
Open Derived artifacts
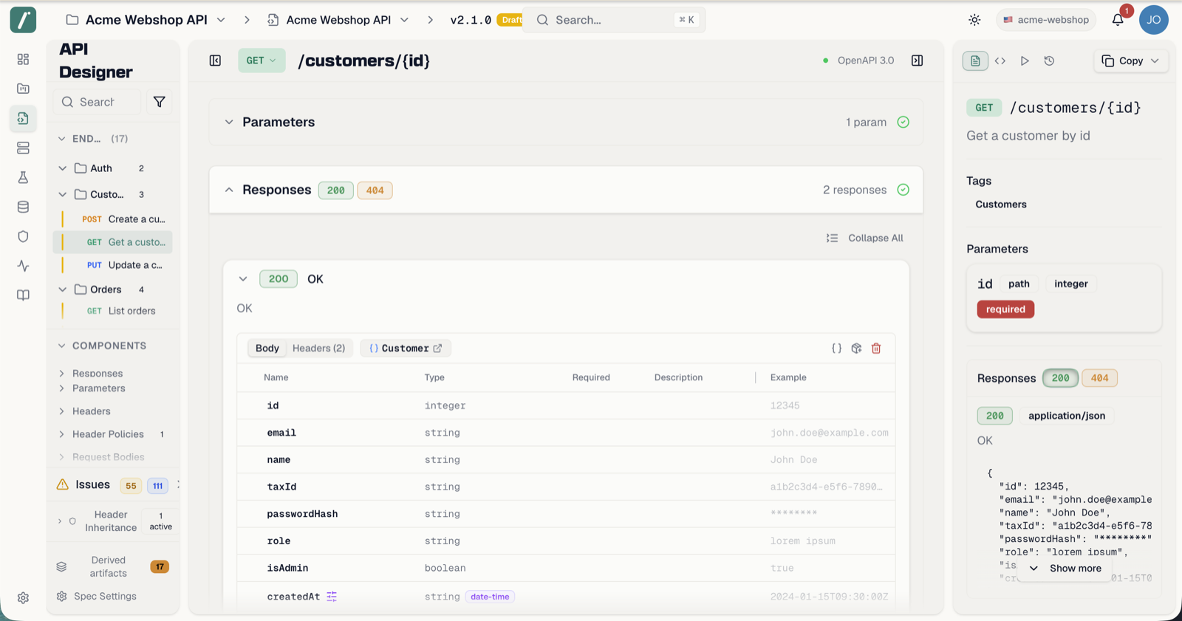(112, 567)
